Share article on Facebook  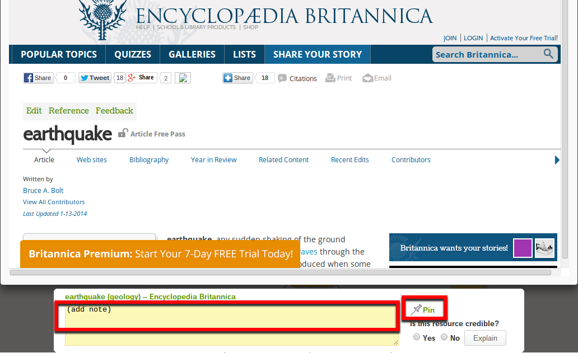click(x=38, y=78)
